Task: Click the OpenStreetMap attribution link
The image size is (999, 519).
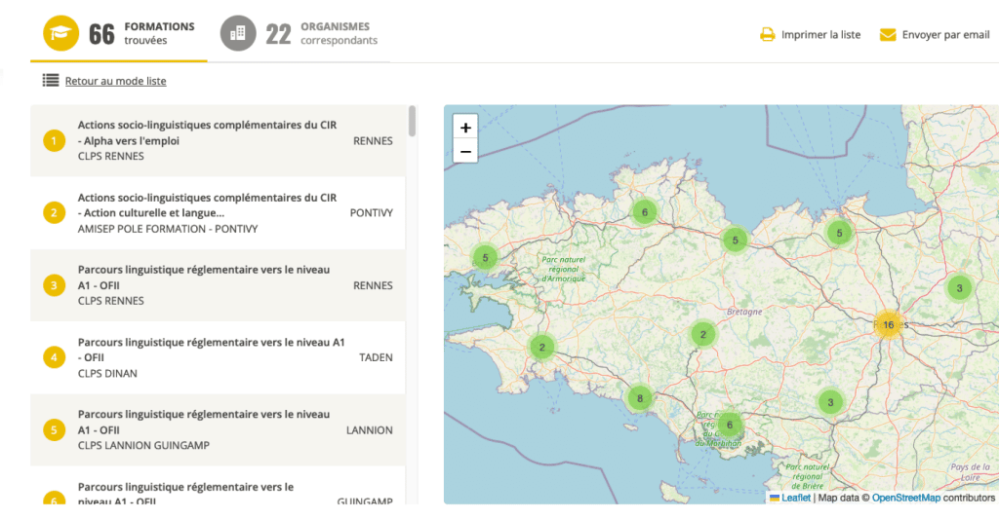Action: point(905,498)
